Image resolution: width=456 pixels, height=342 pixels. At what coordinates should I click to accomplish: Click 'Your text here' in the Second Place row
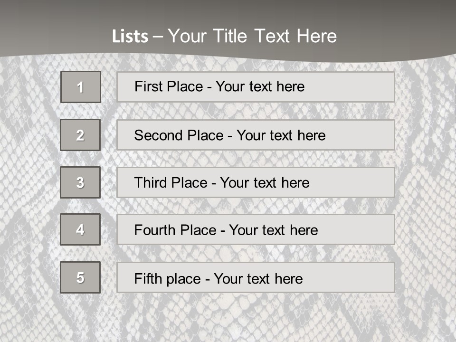(x=281, y=135)
